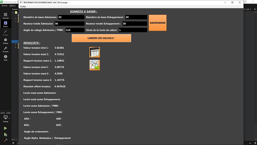Start debugging with run-debug icon

5,134
